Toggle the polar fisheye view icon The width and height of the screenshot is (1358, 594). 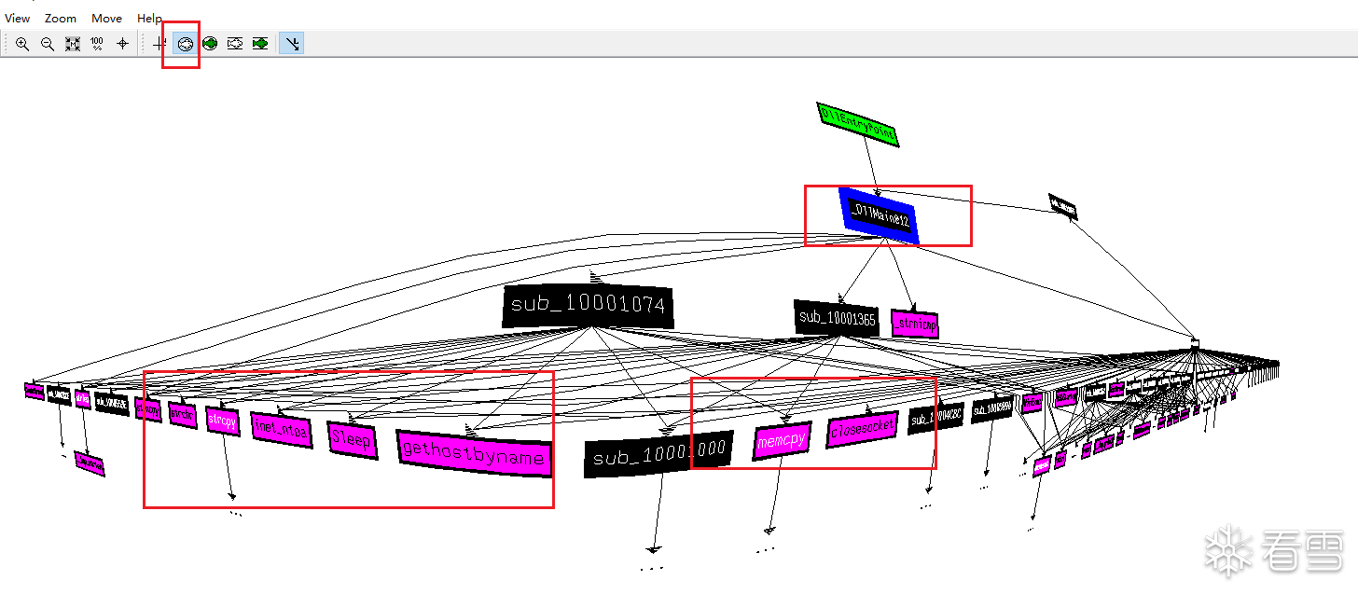(x=185, y=44)
